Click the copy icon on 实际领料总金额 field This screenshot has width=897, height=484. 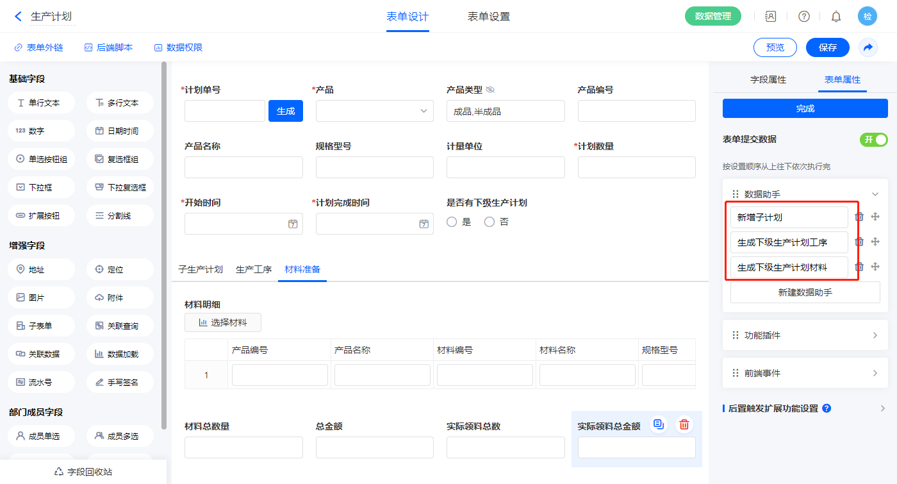659,424
